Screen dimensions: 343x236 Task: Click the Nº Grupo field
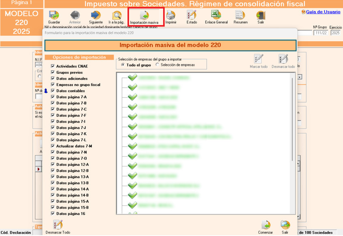[x=321, y=33]
